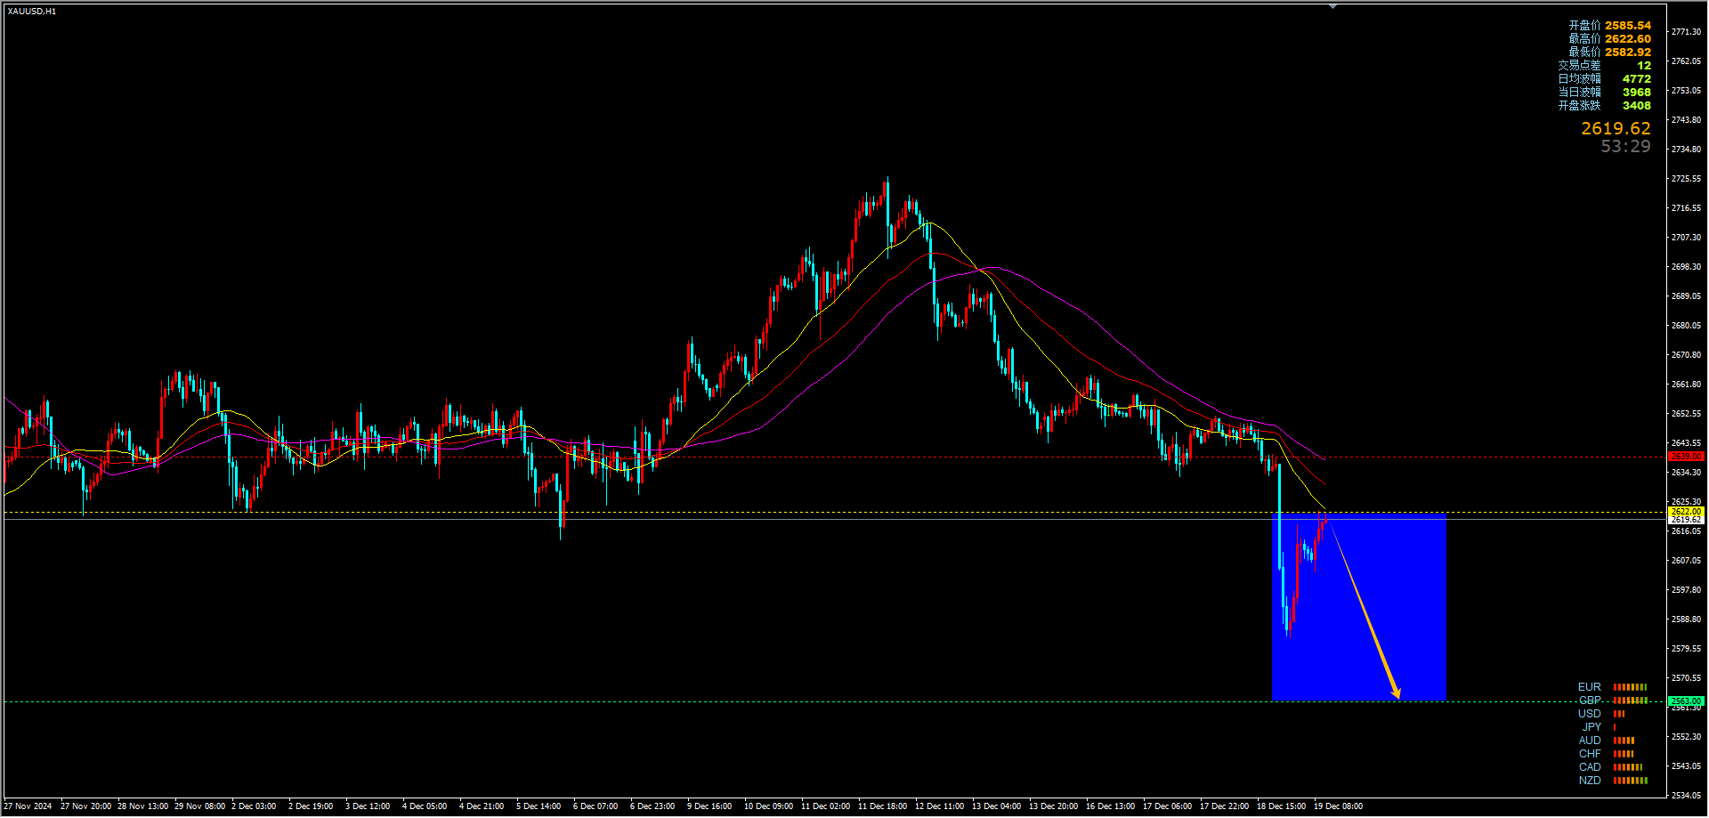Click the USD currency strength label

(1590, 714)
